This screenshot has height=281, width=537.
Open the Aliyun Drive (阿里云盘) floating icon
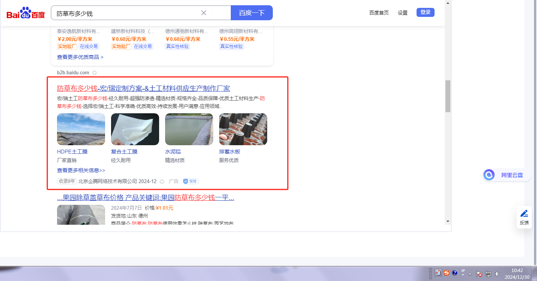(489, 175)
